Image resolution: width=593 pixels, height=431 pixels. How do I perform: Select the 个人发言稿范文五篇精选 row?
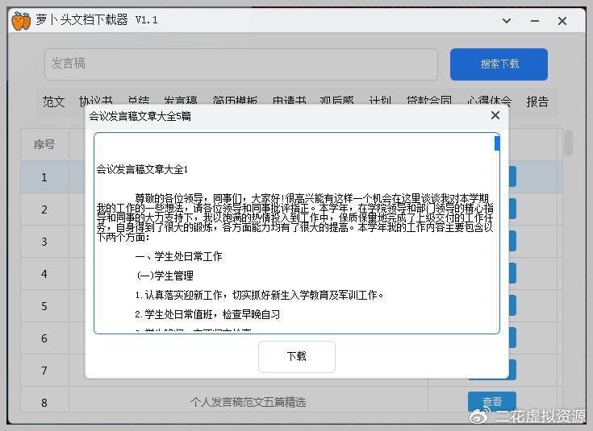(x=248, y=402)
